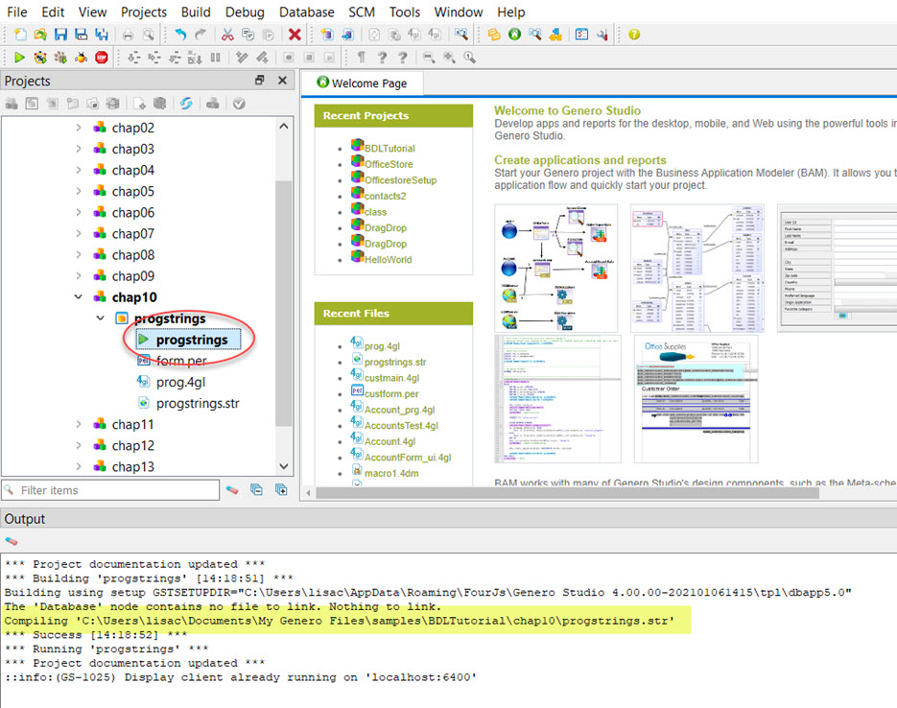Open BDLTutorial recent project link
This screenshot has width=897, height=708.
click(x=389, y=149)
